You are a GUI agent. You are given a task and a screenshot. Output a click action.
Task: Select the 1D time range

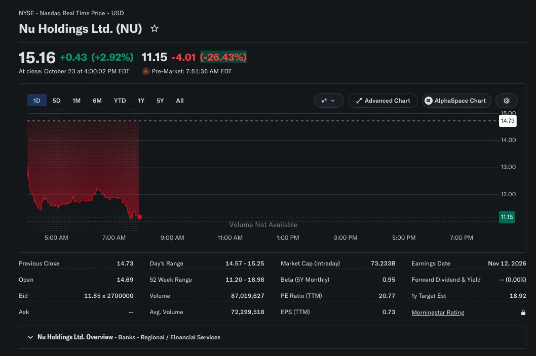coord(37,101)
